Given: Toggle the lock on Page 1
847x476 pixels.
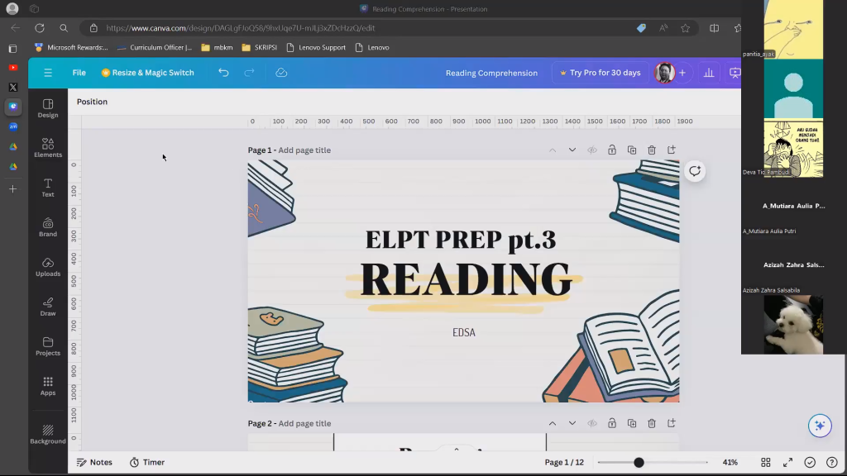Looking at the screenshot, I should [612, 150].
